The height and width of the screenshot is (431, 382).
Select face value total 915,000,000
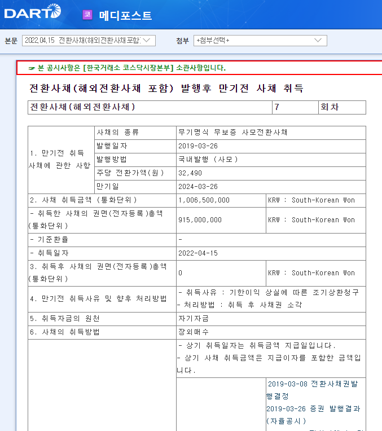(x=200, y=220)
